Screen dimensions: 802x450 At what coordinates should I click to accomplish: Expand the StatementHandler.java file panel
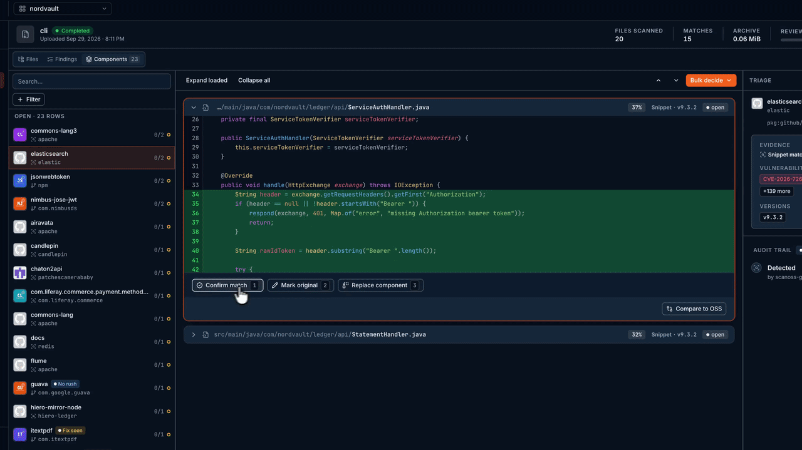[194, 335]
